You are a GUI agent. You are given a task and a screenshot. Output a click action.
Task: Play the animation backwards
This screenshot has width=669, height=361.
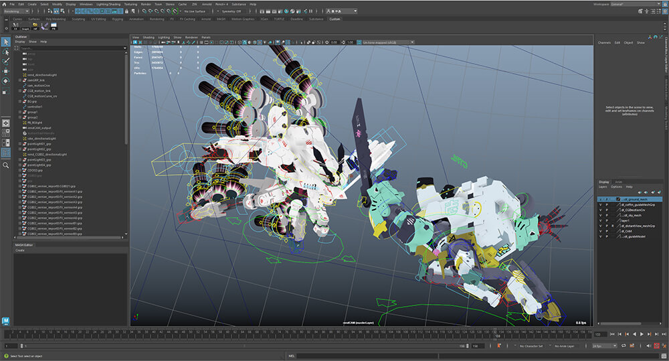(x=634, y=334)
